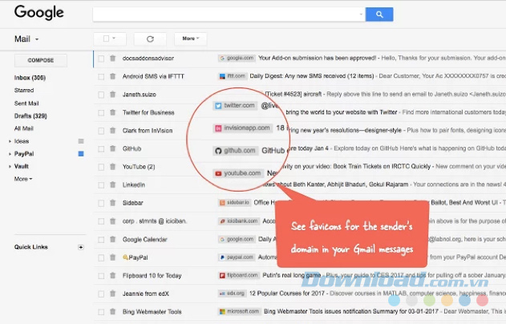Image resolution: width=506 pixels, height=324 pixels.
Task: Click the paypal.com favicon label
Action: click(237, 257)
